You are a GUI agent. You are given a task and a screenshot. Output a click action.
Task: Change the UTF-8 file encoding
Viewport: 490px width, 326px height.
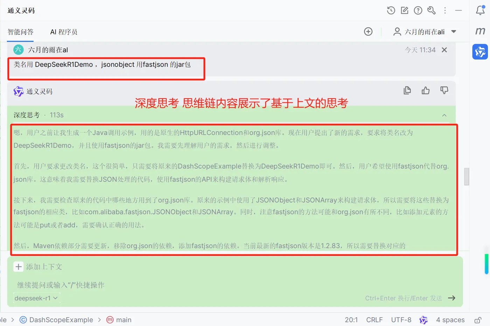401,320
